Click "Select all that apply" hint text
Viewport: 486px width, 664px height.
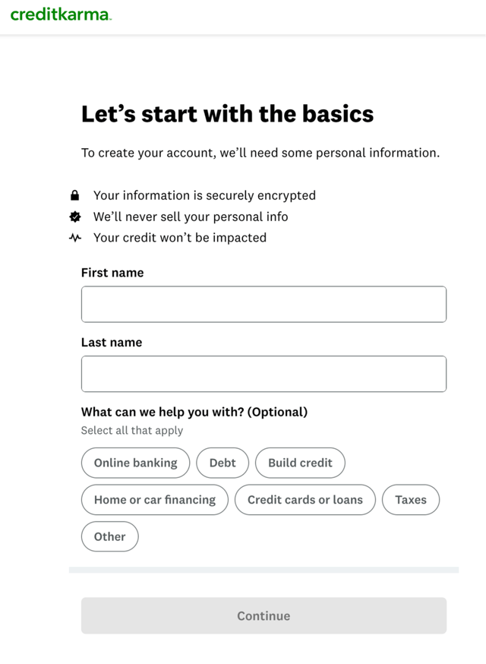132,430
